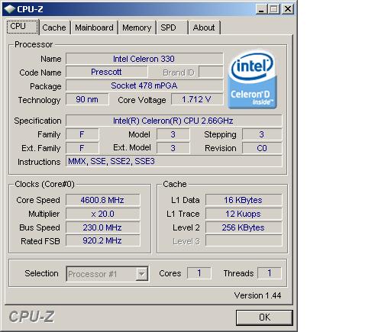Click the Technology value 90 nm
The width and height of the screenshot is (391, 332).
[x=87, y=99]
